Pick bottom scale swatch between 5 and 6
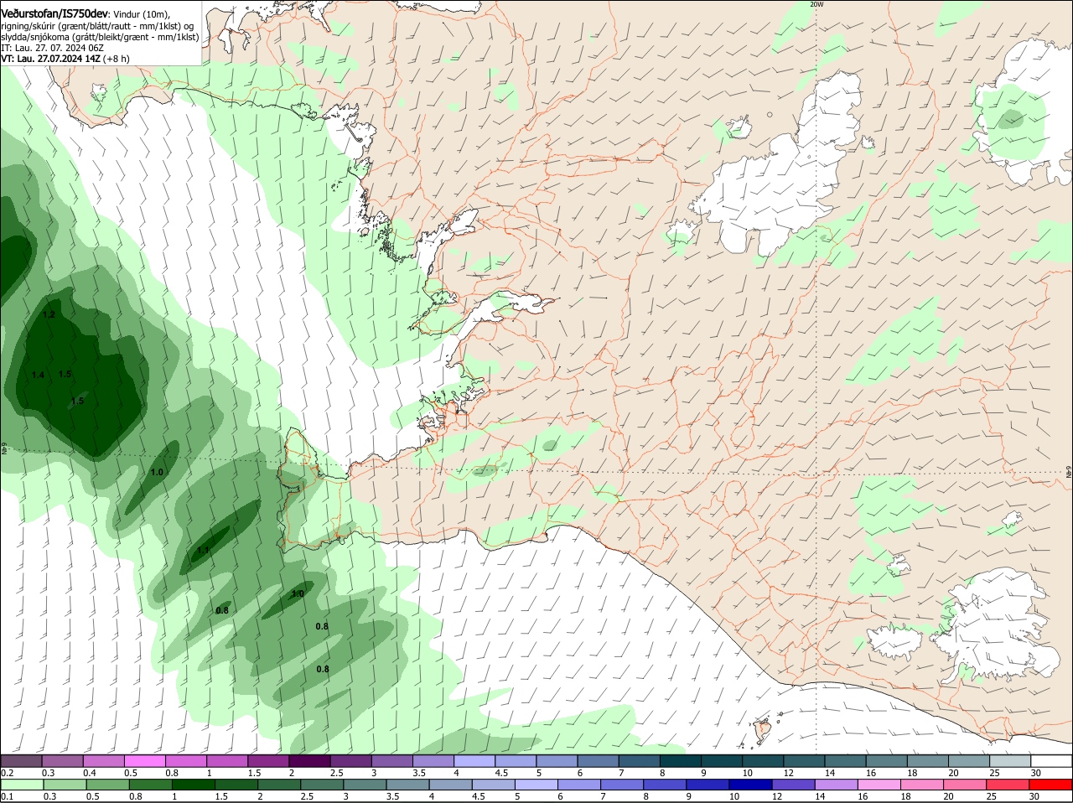The width and height of the screenshot is (1073, 803). click(535, 785)
